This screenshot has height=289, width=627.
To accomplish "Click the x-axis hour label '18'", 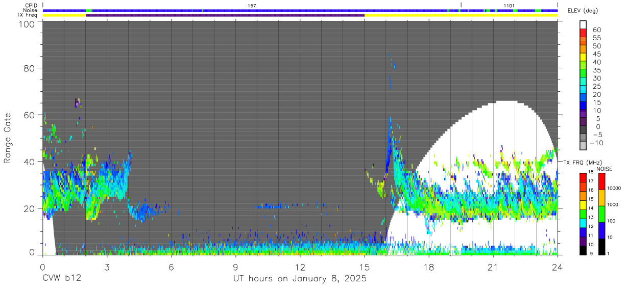I will [429, 267].
